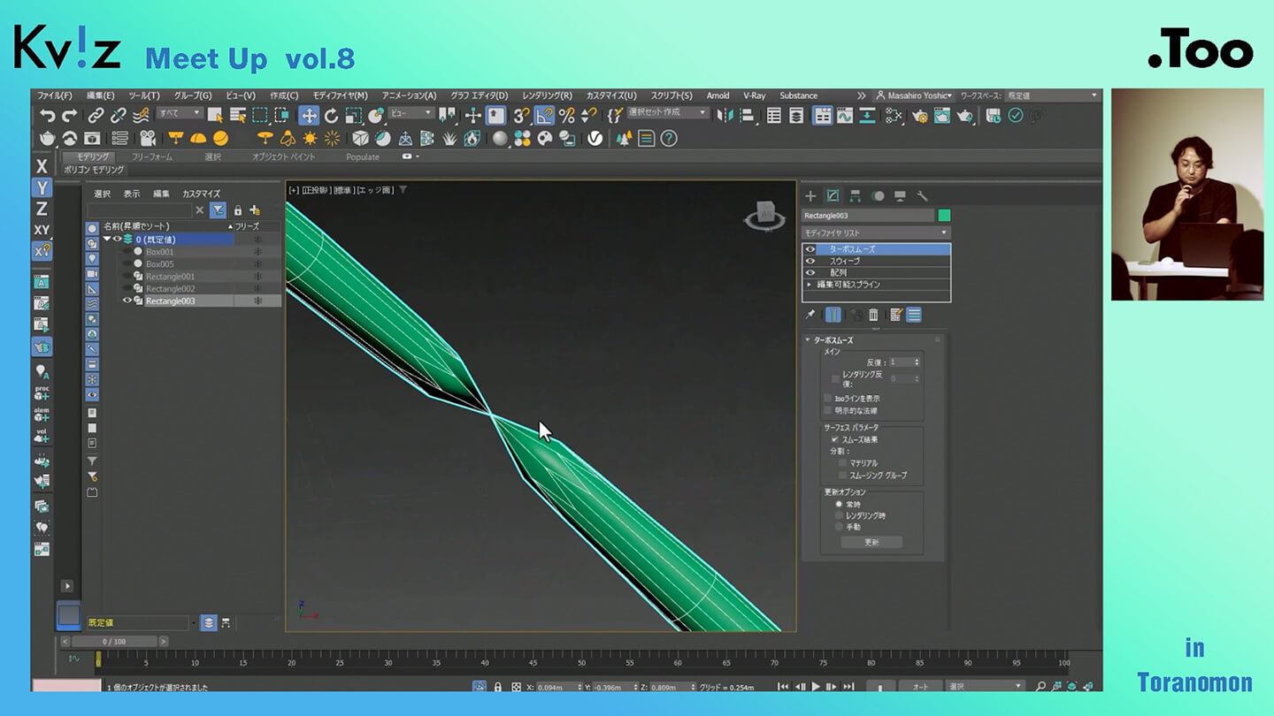
Task: Uncheck the スムーズ結果 checkbox
Action: click(x=834, y=439)
